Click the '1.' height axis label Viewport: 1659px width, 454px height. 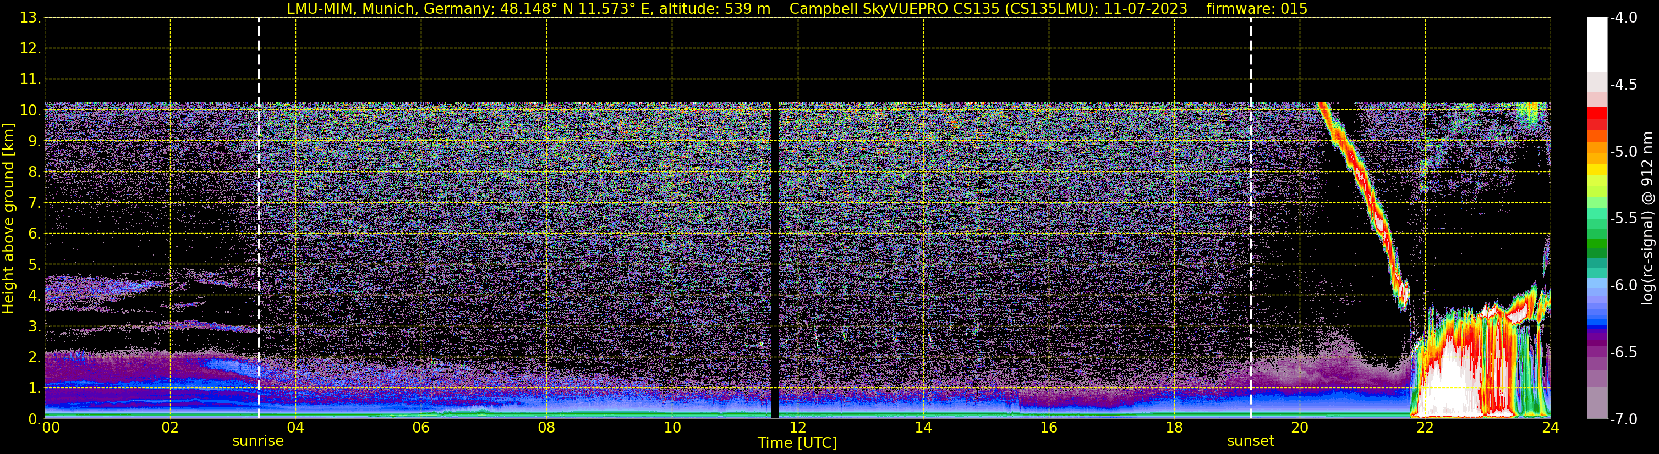pos(34,389)
